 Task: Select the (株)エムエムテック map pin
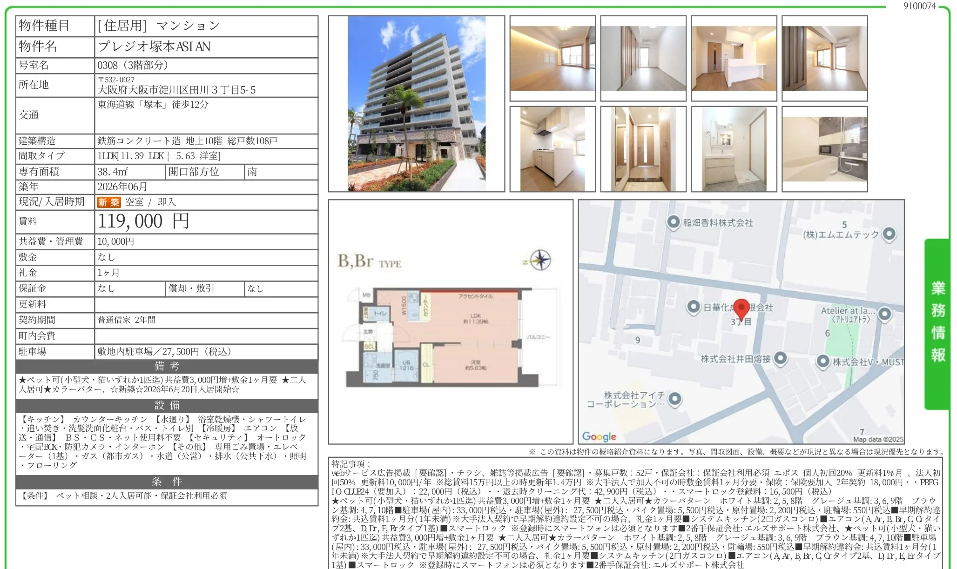[x=889, y=234]
